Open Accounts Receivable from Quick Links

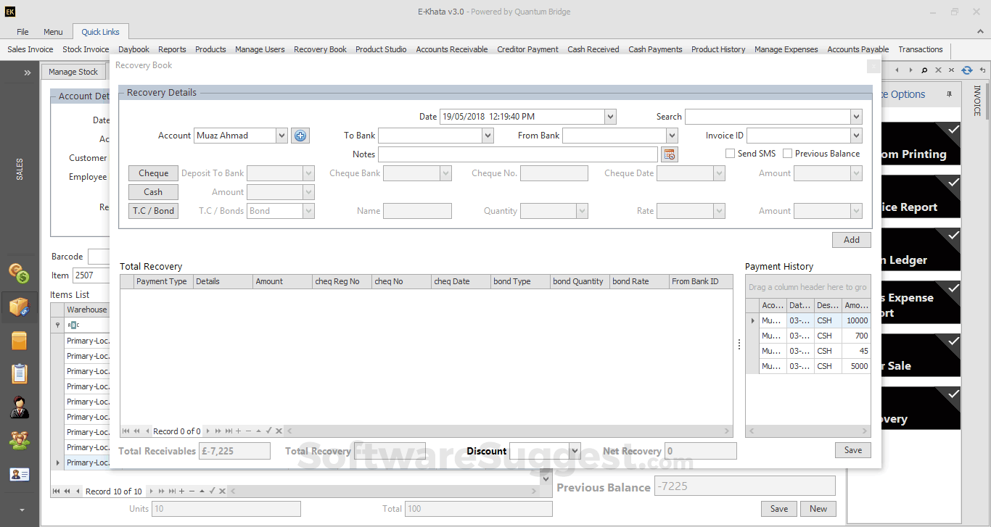tap(451, 49)
